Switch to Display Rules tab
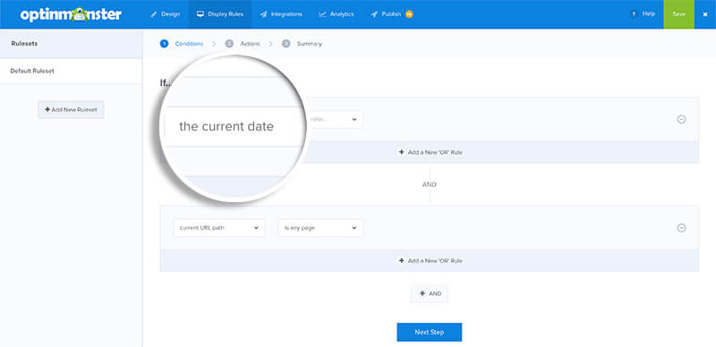716x347 pixels. (219, 14)
